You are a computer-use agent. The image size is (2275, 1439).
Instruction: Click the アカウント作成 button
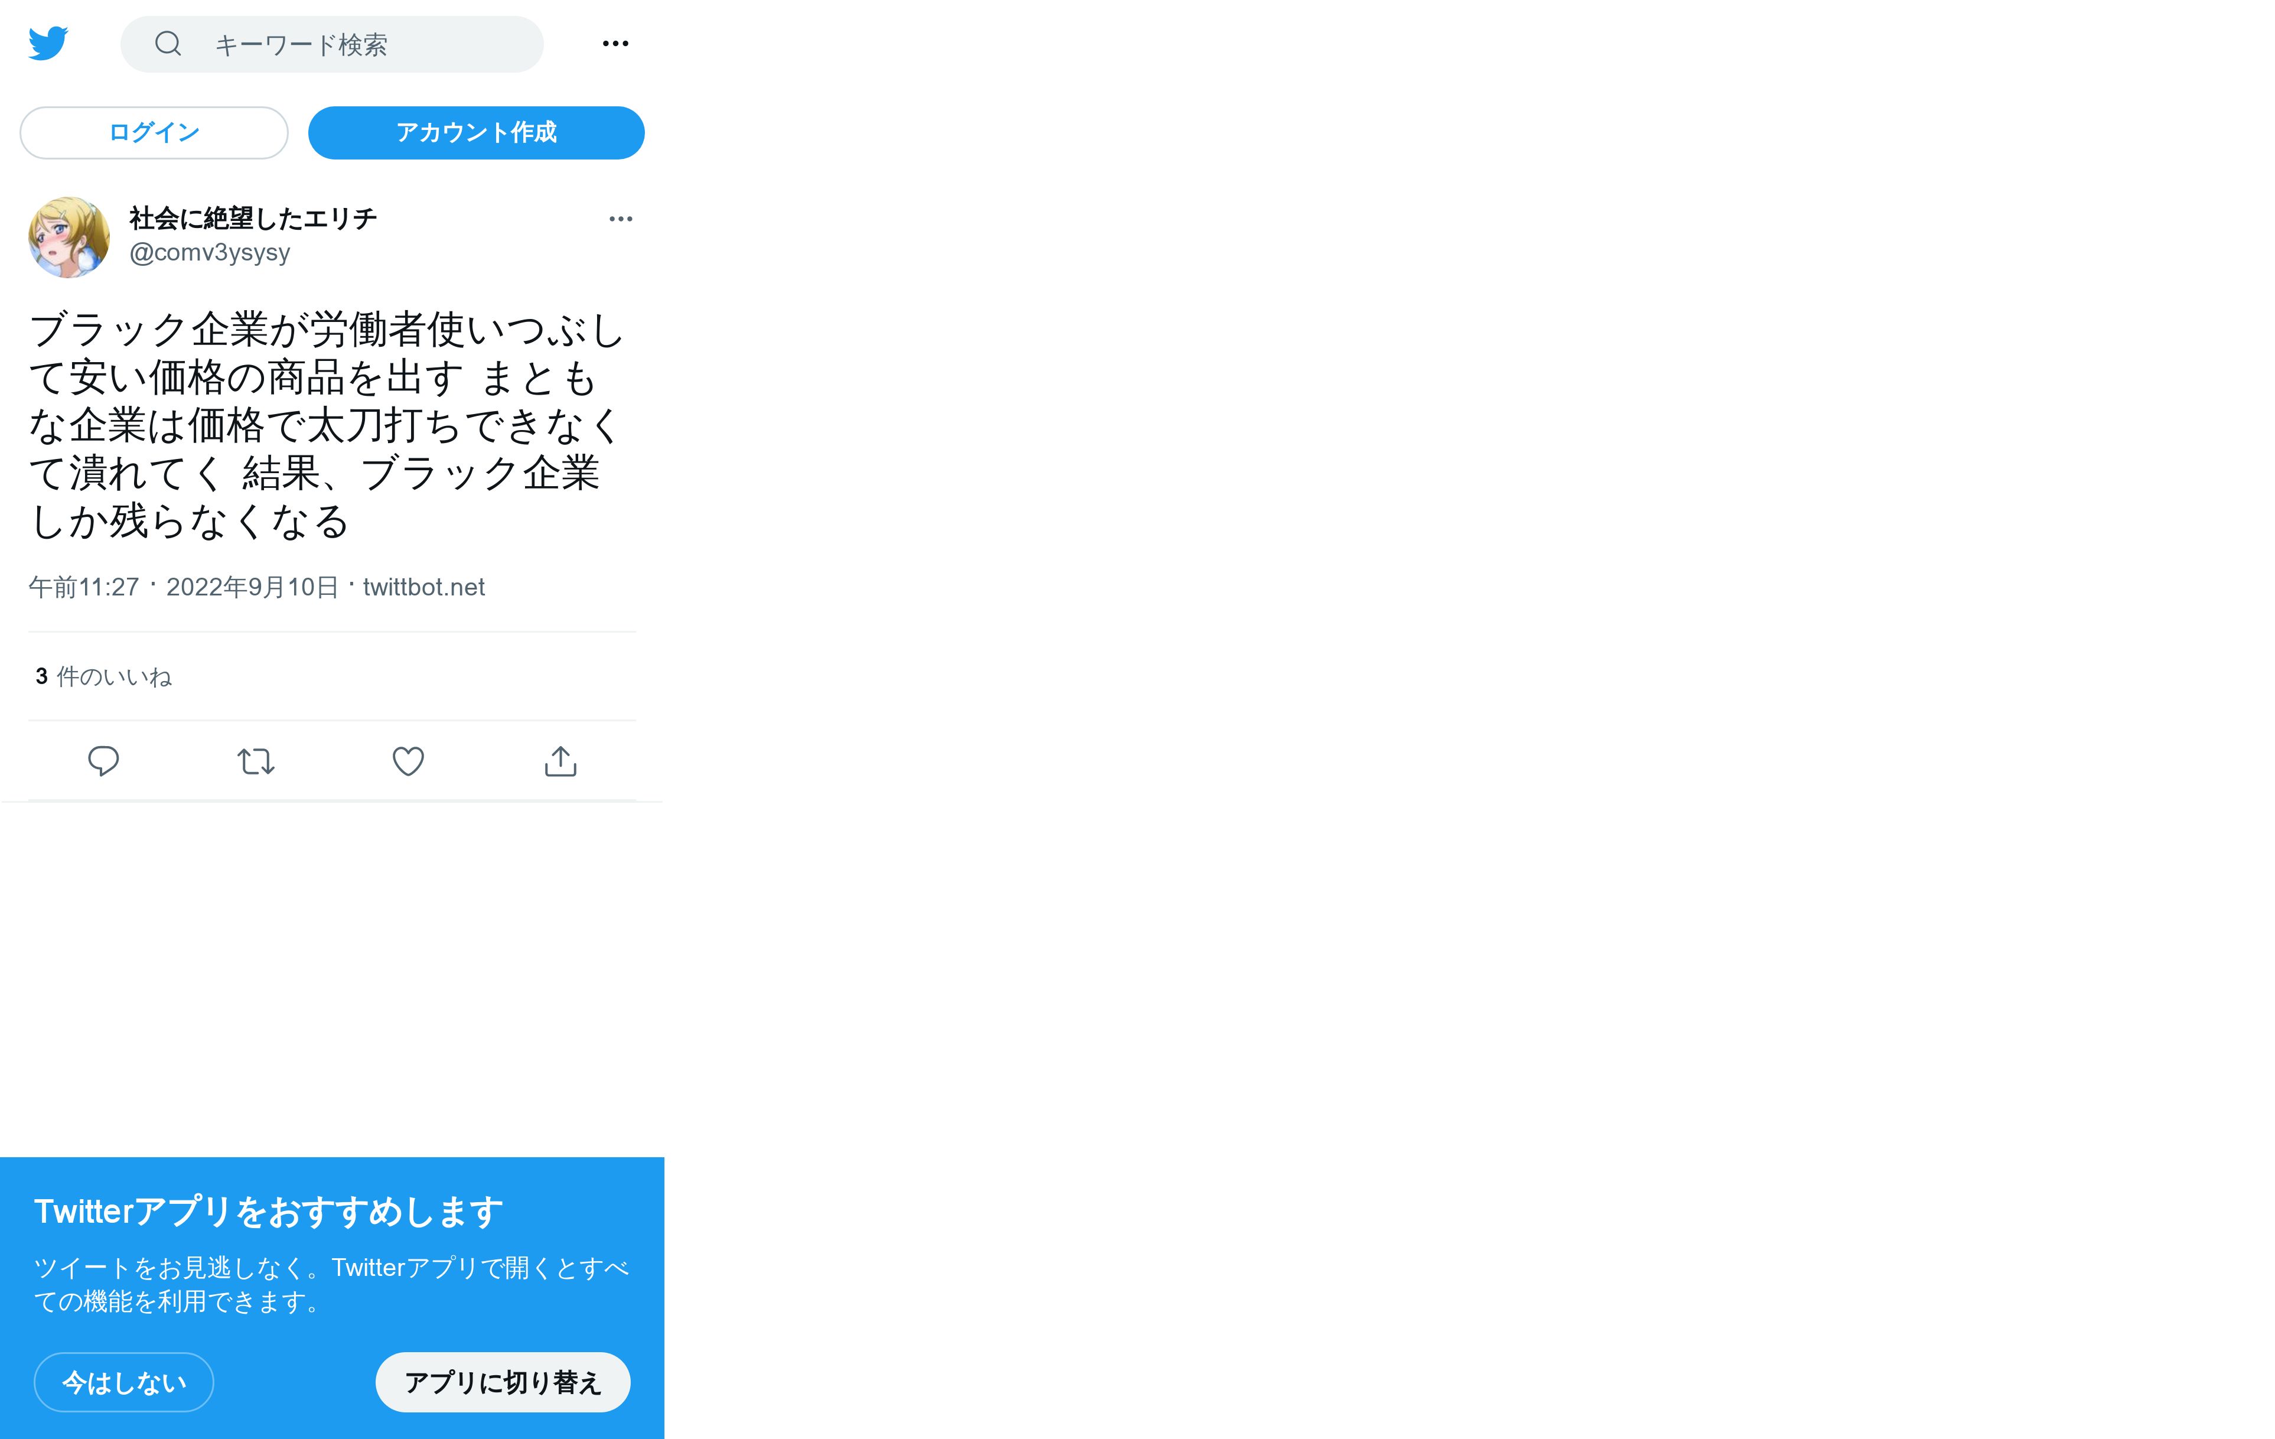(x=476, y=132)
